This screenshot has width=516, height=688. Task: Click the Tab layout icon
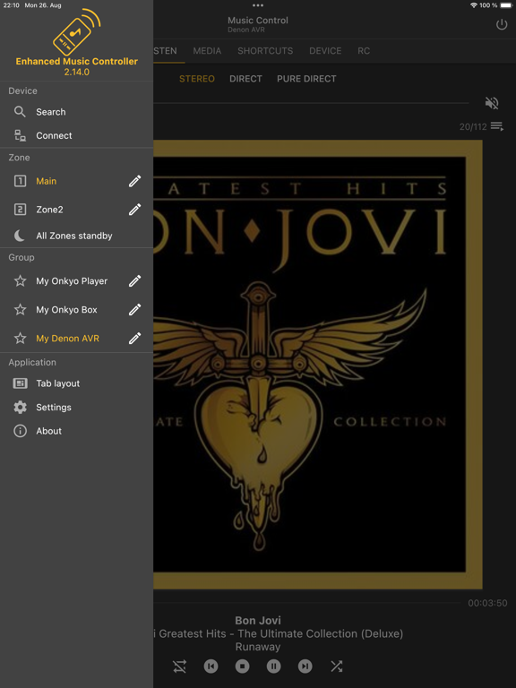point(21,383)
